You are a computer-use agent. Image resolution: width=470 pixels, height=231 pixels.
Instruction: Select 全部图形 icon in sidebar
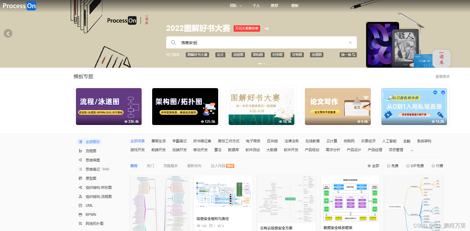click(x=80, y=142)
